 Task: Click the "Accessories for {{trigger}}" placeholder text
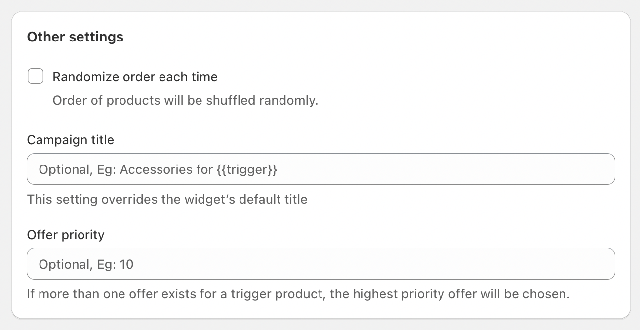tap(199, 170)
